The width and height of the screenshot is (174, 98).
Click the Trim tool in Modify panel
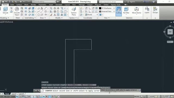pyautogui.click(x=65, y=8)
